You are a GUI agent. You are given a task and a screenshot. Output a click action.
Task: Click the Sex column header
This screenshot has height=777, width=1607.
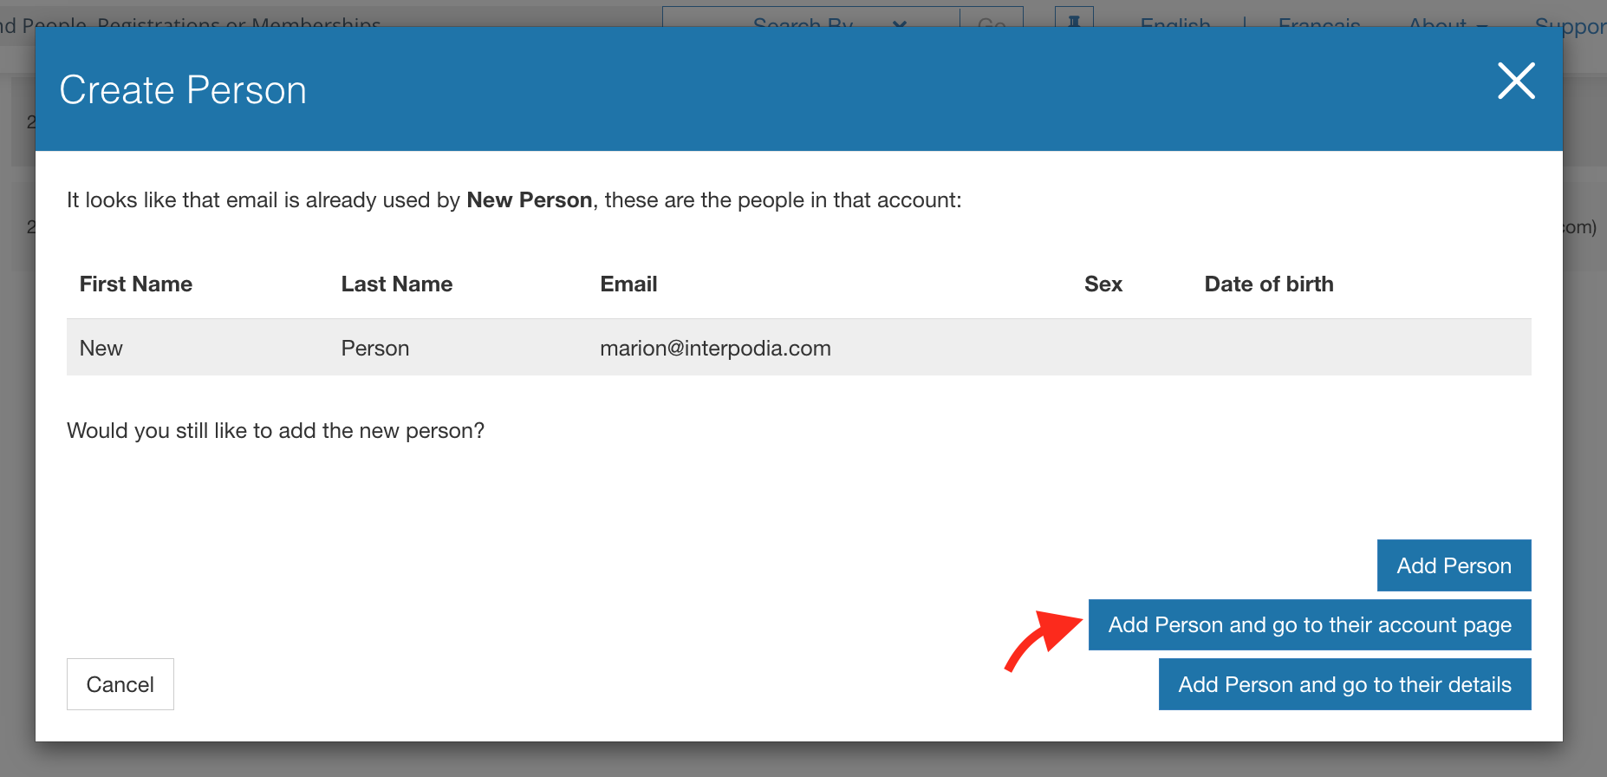click(x=1103, y=284)
